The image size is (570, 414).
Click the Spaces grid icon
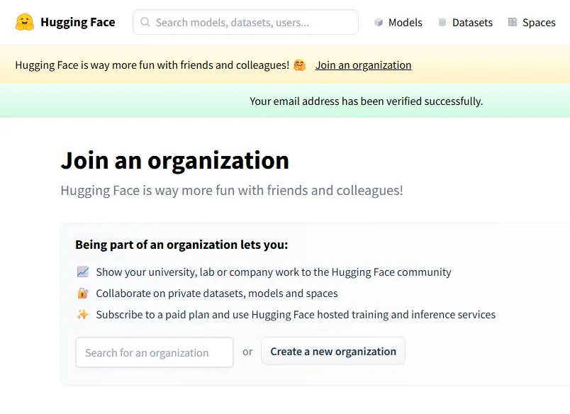point(513,23)
